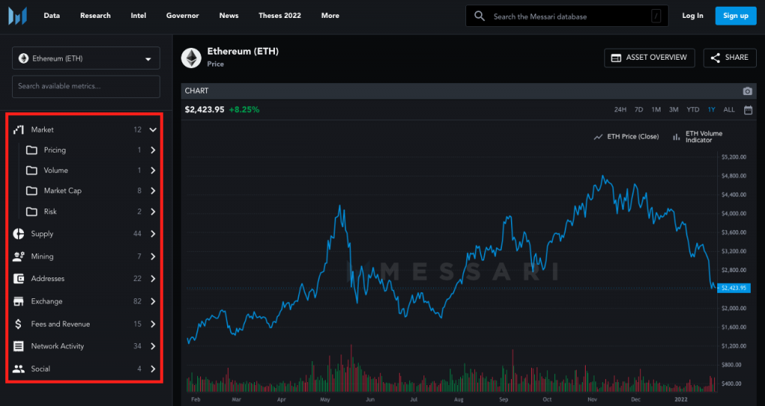The width and height of the screenshot is (765, 406).
Task: Open the Theses 2022 nav item
Action: click(279, 16)
